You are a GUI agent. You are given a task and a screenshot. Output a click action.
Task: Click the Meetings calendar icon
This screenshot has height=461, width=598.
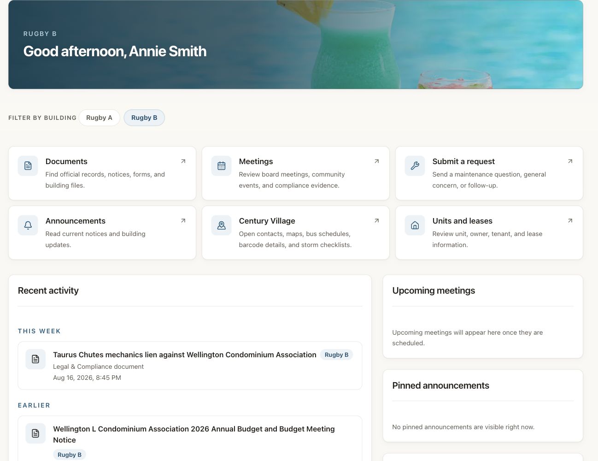pyautogui.click(x=222, y=165)
